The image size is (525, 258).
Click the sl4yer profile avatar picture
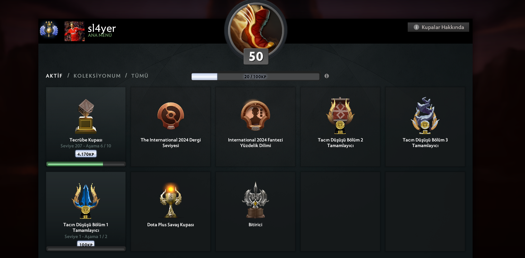coord(75,31)
